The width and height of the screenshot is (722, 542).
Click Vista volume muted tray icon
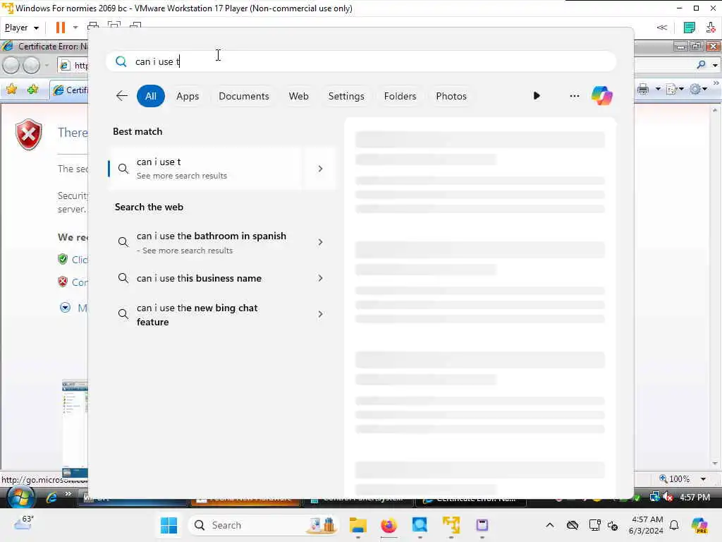pyautogui.click(x=668, y=498)
